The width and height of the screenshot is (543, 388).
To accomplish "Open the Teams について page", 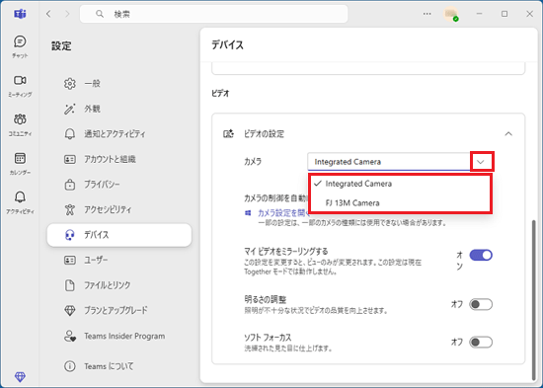I will pyautogui.click(x=119, y=366).
